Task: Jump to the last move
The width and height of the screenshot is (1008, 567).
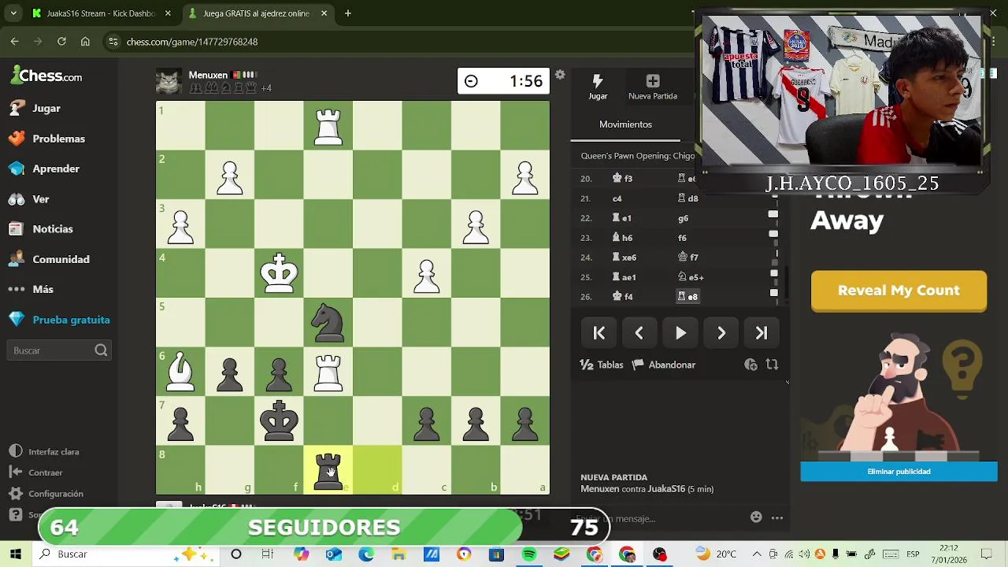Action: coord(762,333)
